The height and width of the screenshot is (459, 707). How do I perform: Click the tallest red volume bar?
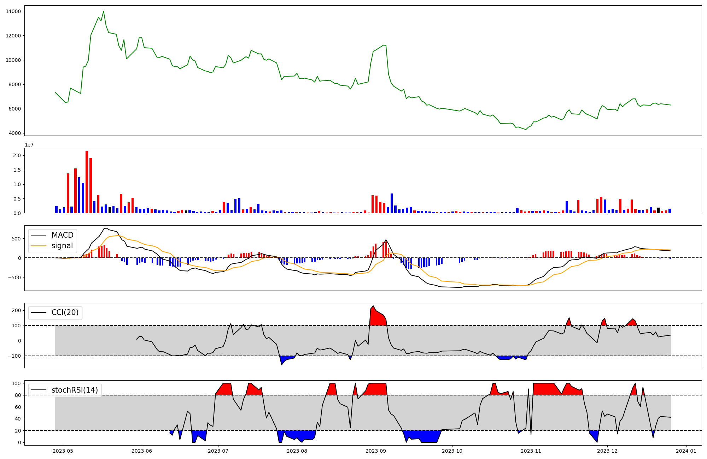(x=87, y=182)
